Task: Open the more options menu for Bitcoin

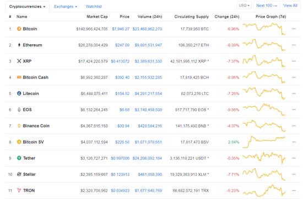Action: click(294, 29)
